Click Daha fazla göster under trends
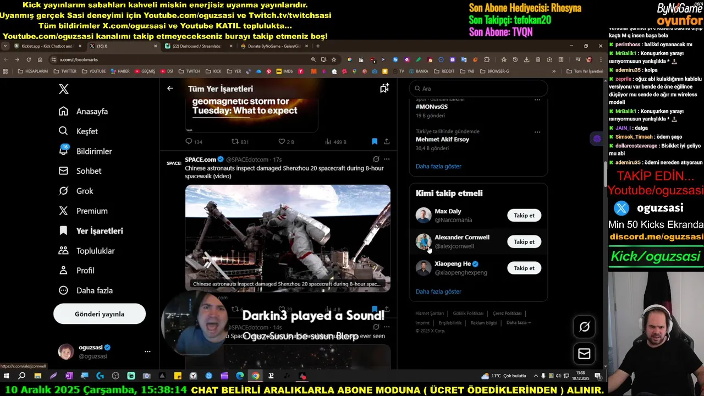 [438, 166]
